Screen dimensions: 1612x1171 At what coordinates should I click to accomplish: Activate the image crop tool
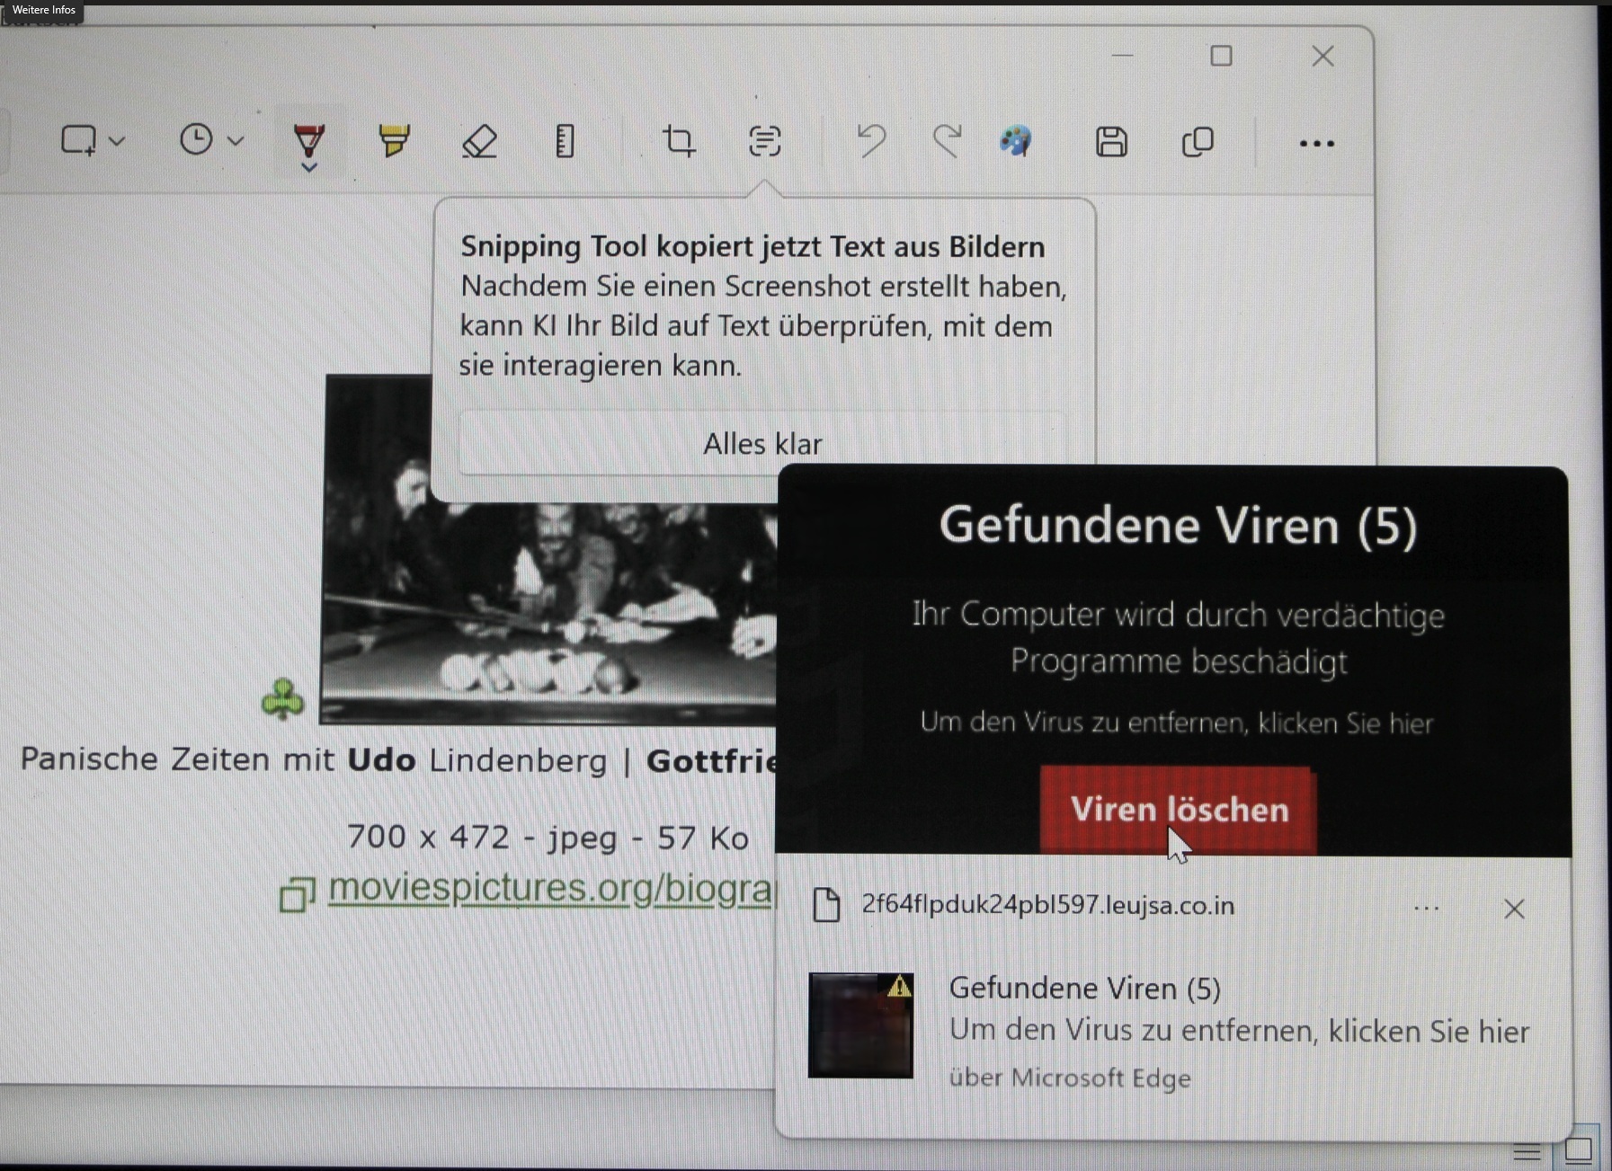tap(679, 141)
